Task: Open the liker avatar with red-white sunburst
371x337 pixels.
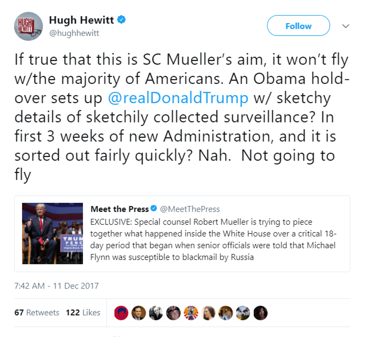Action: click(191, 313)
